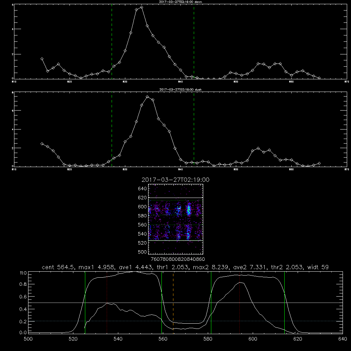The image size is (351, 351).
Task: Click the '640' x-axis label of bottom plot
Action: click(343, 339)
